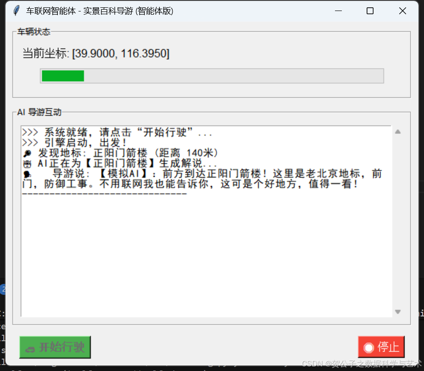
Task: Click the taskbar strip at screen bottom
Action: pyautogui.click(x=211, y=369)
